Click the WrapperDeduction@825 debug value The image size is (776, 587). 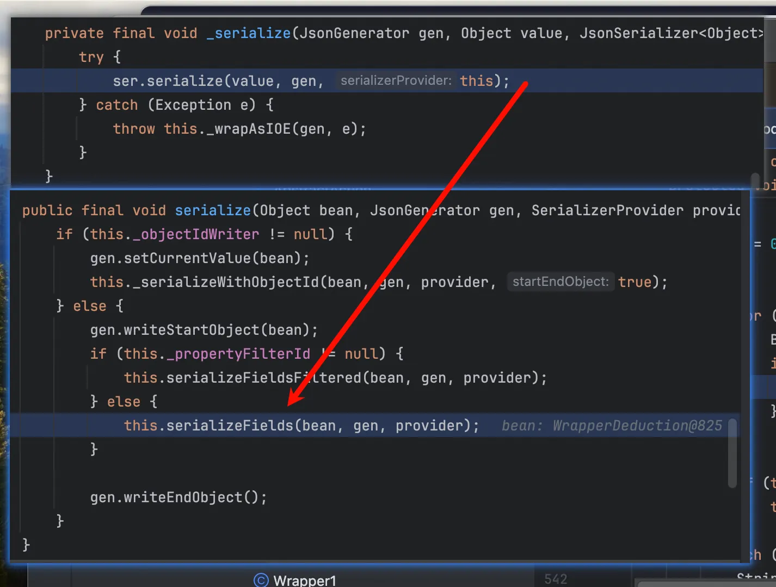[x=637, y=426]
